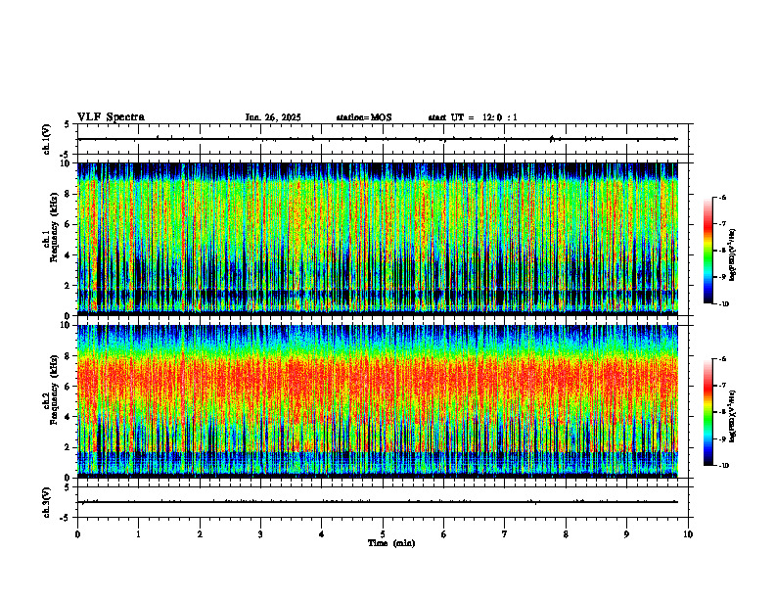Viewport: 775px width, 599px height.
Task: Click time axis tick label "2"
Action: [200, 534]
